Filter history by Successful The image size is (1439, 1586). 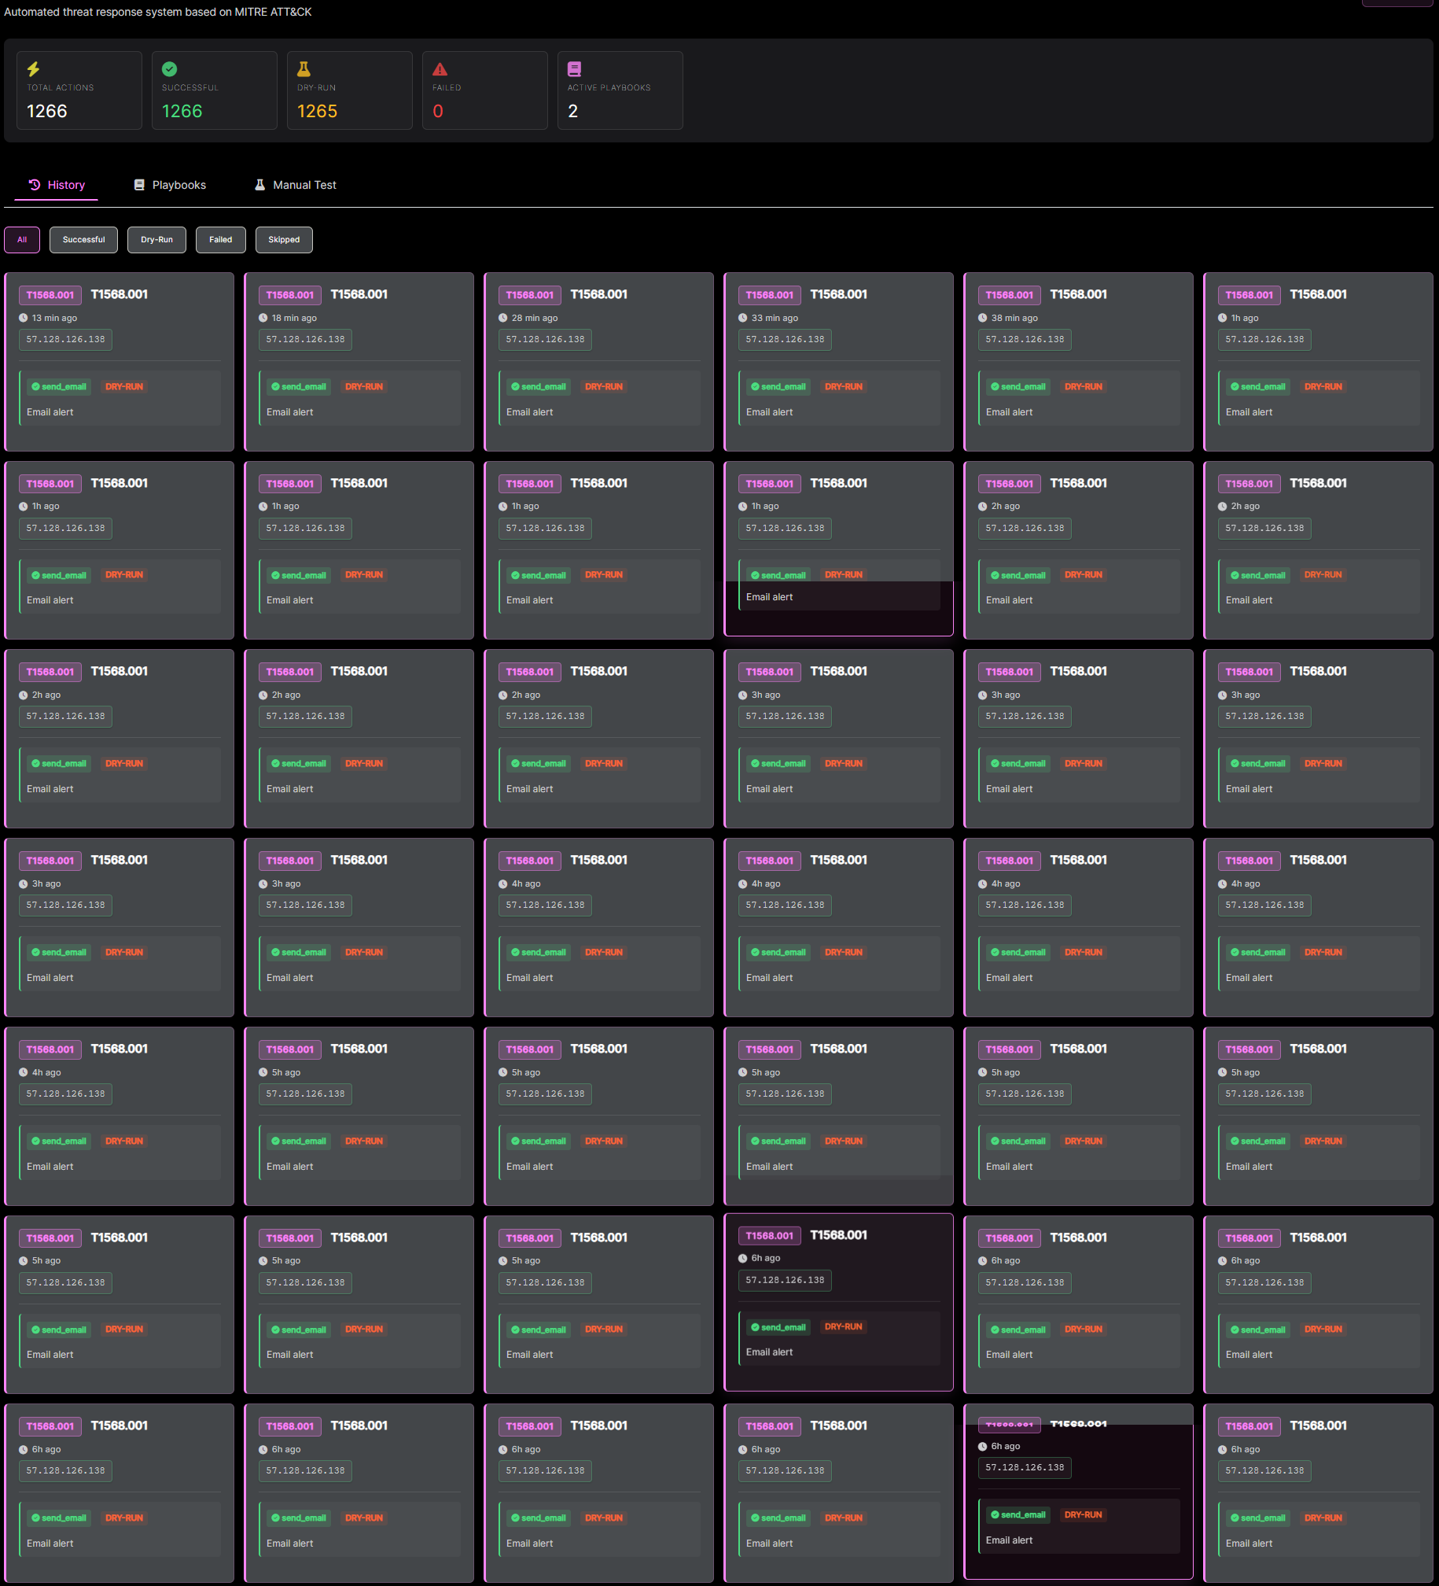point(83,240)
